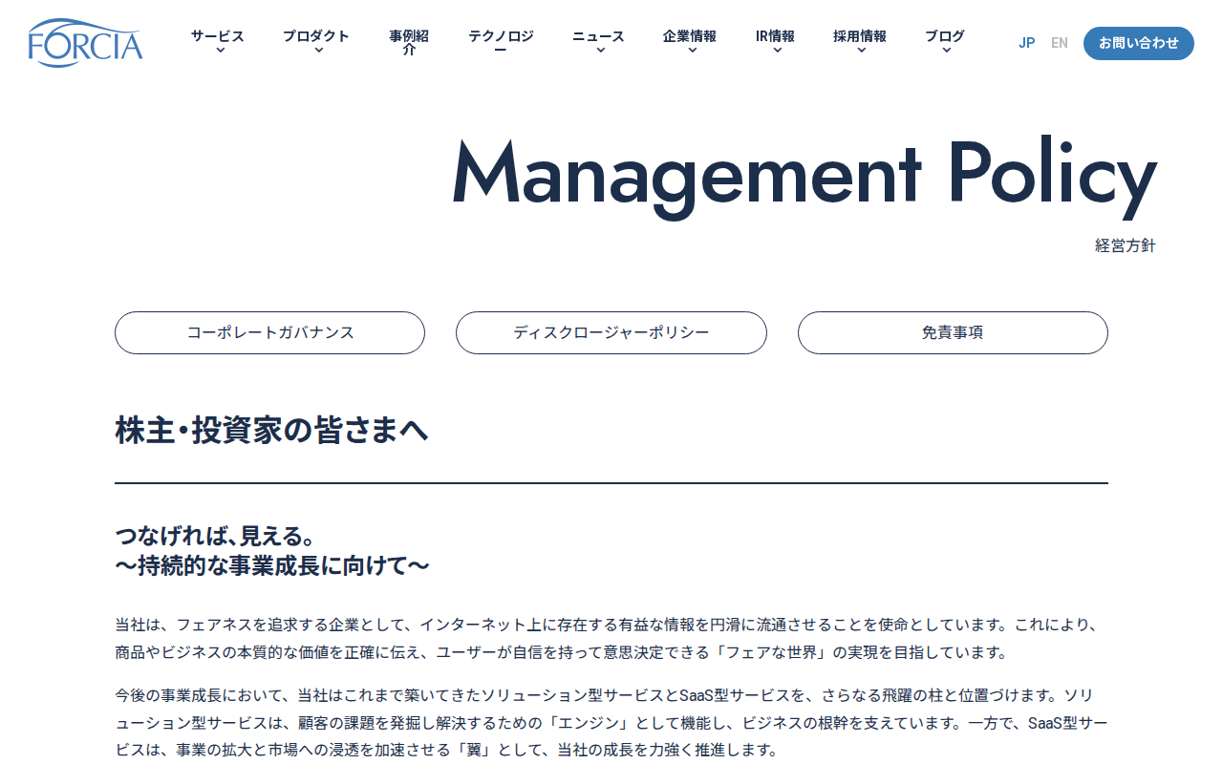Open the 事例紹介 menu item
This screenshot has height=764, width=1223.
click(409, 43)
